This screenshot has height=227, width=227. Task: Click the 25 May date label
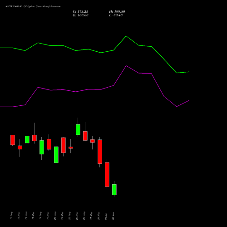(77, 216)
